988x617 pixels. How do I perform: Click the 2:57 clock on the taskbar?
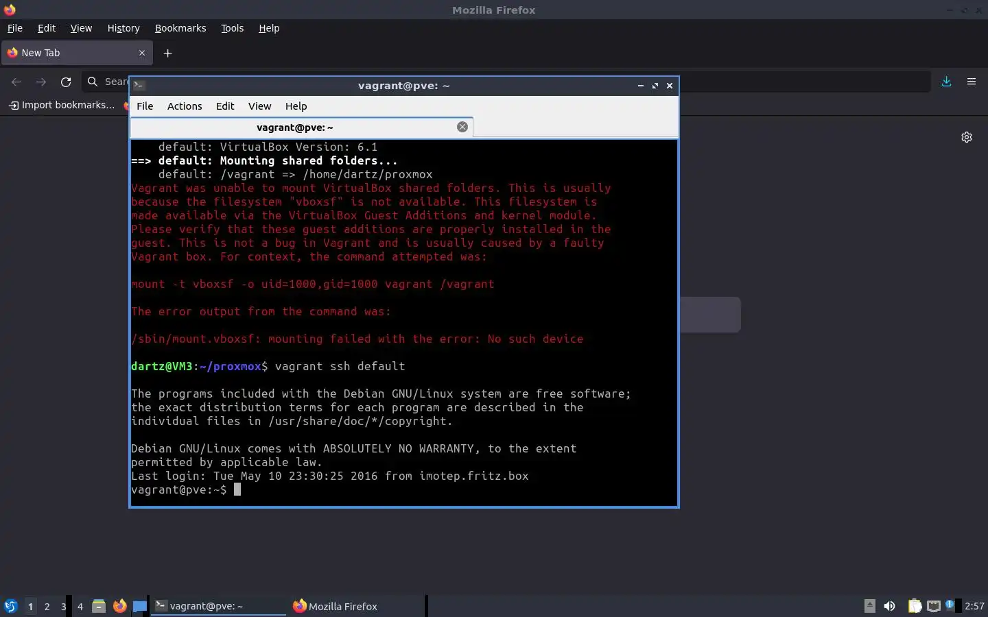coord(974,606)
